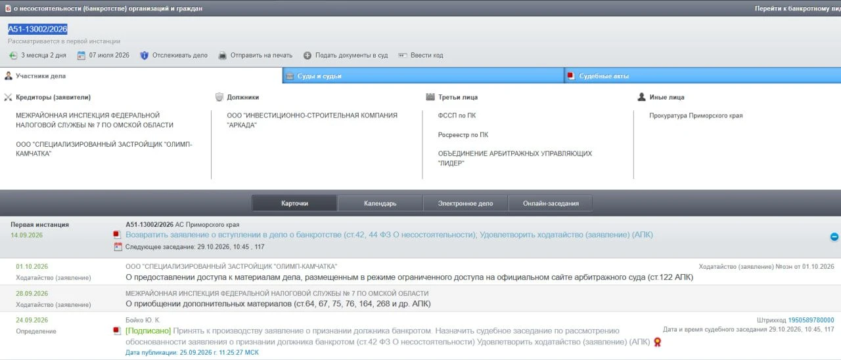Switch to the Электронное дело view
The height and width of the screenshot is (360, 841).
pyautogui.click(x=465, y=203)
